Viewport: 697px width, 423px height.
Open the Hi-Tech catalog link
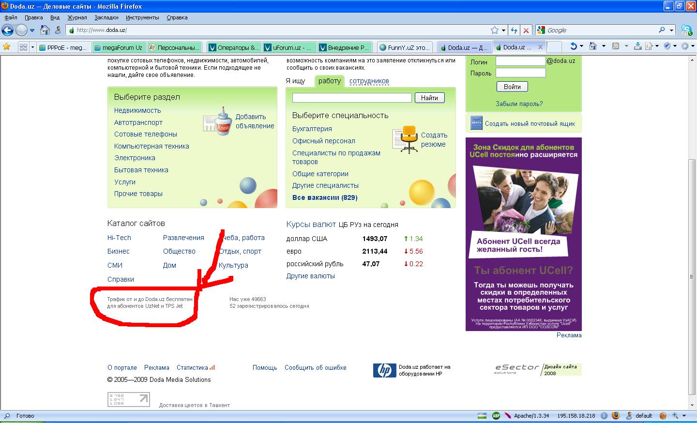click(x=119, y=238)
